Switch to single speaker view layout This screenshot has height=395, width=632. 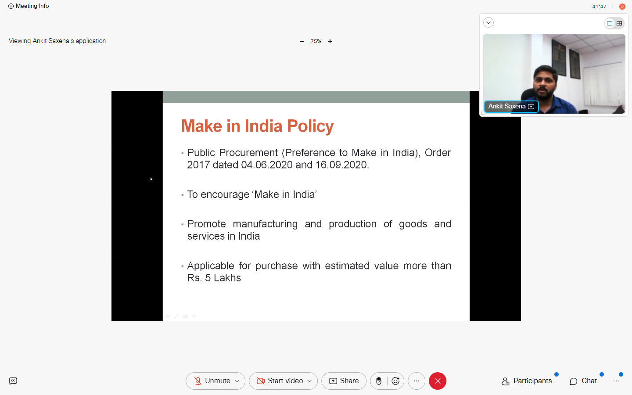coord(610,23)
